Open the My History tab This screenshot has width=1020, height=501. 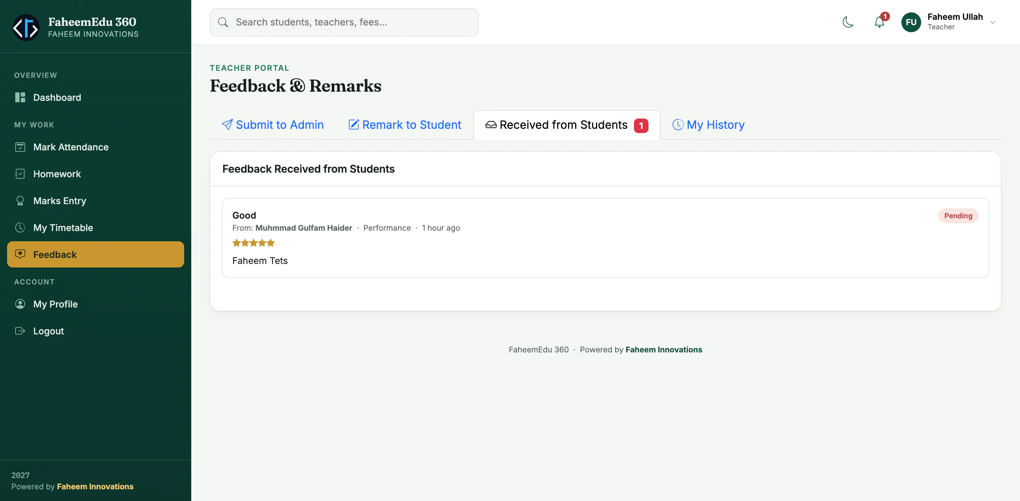tap(708, 125)
